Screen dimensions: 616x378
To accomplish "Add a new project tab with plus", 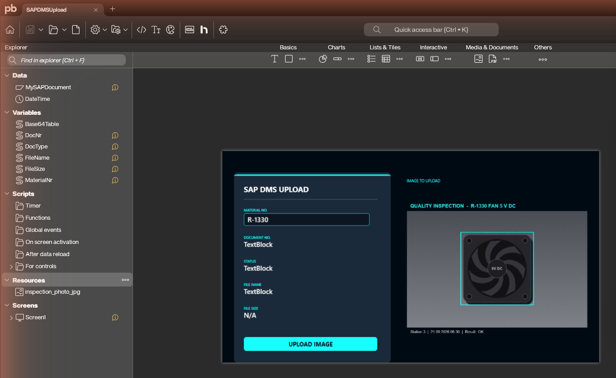I will pos(112,9).
